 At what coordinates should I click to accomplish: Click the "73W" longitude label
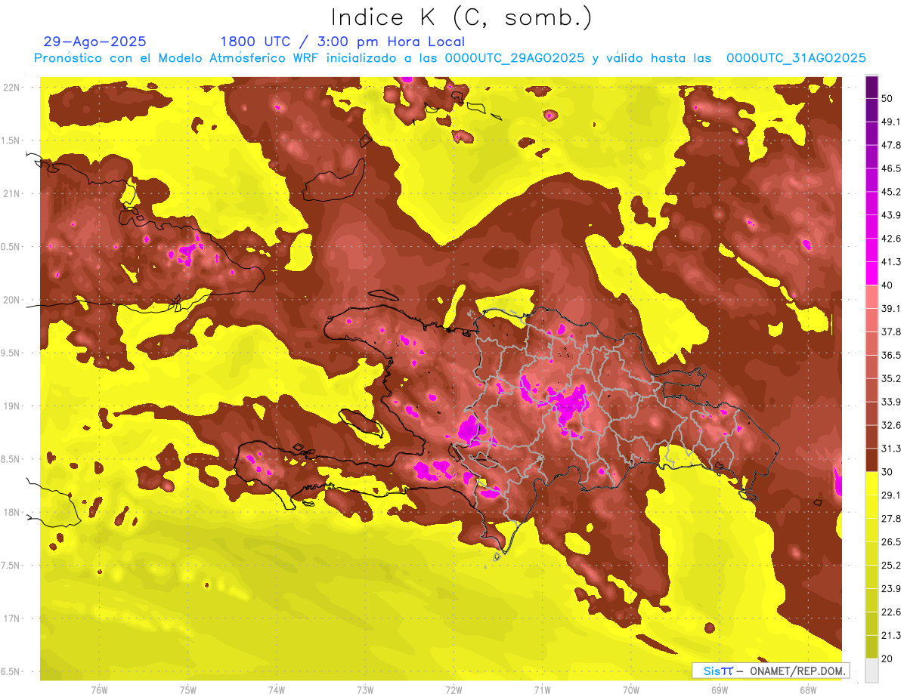tap(365, 689)
